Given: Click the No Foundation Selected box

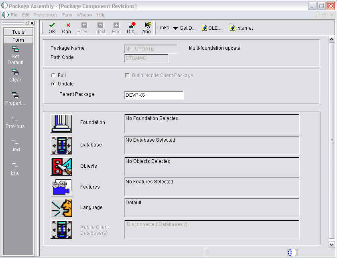Looking at the screenshot, I should (x=212, y=124).
